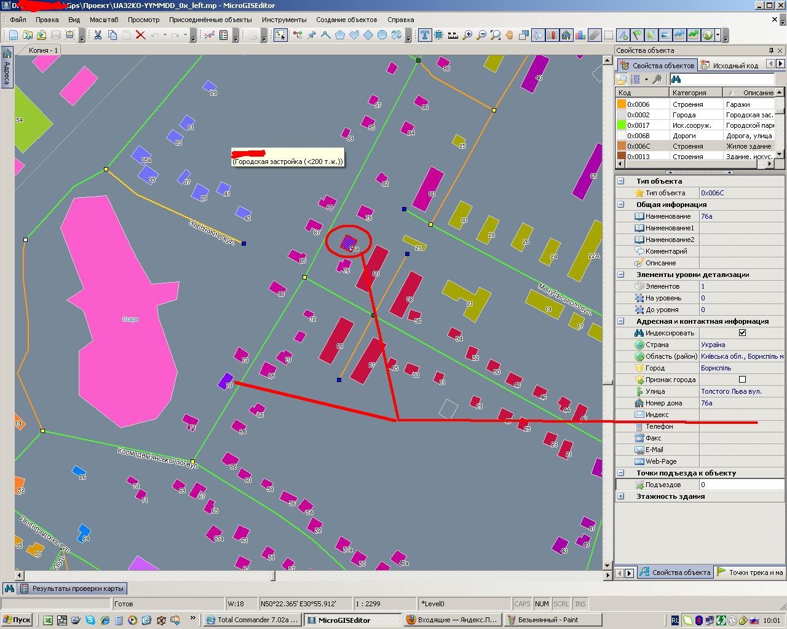
Task: Click the pushpin point tool
Action: (312, 35)
